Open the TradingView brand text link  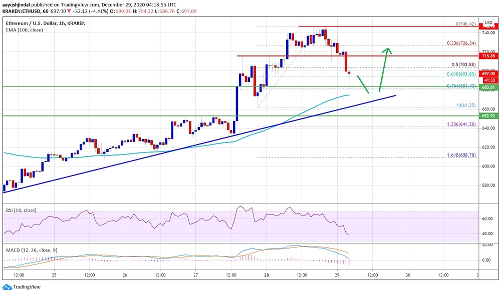tap(27, 287)
